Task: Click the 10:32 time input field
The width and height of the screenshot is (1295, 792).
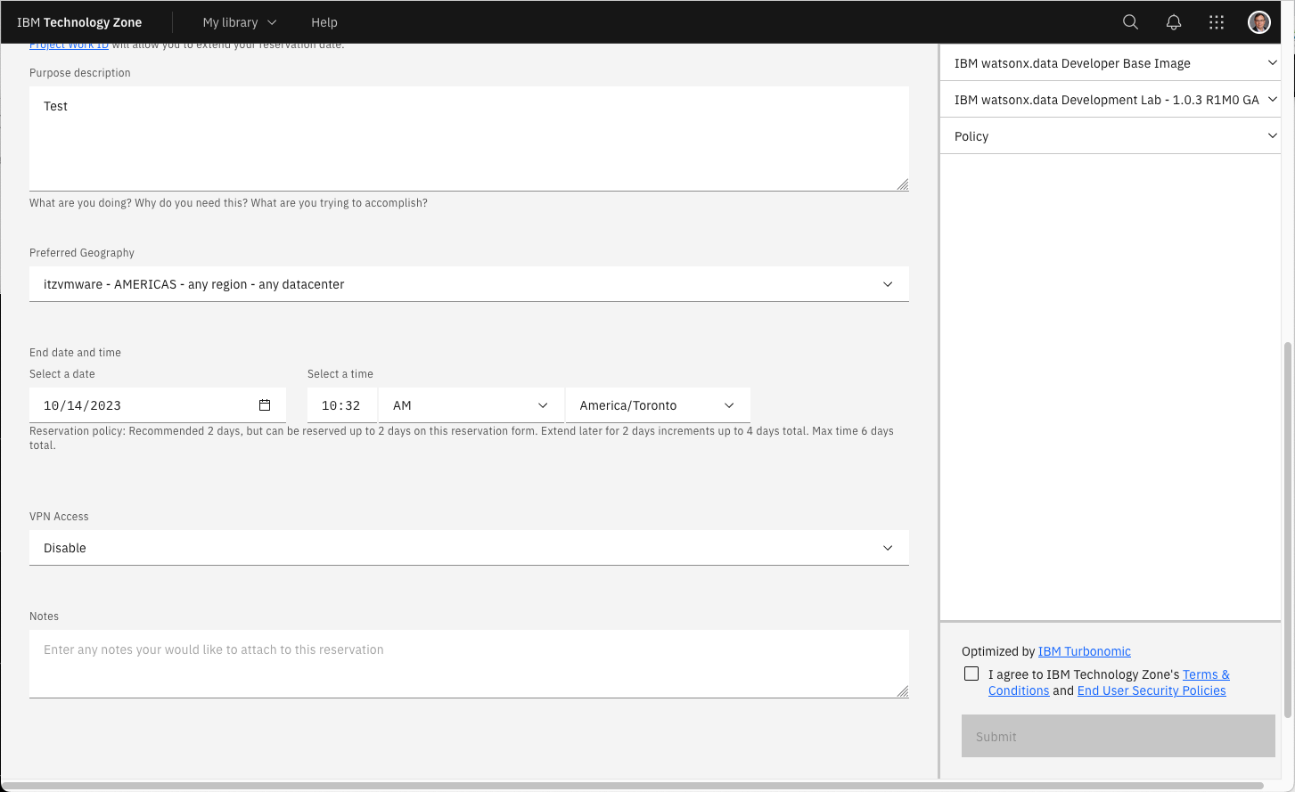Action: [342, 405]
